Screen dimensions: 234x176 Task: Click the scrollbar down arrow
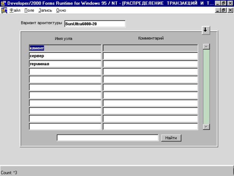click(206, 127)
